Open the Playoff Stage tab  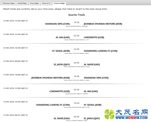[22, 3]
